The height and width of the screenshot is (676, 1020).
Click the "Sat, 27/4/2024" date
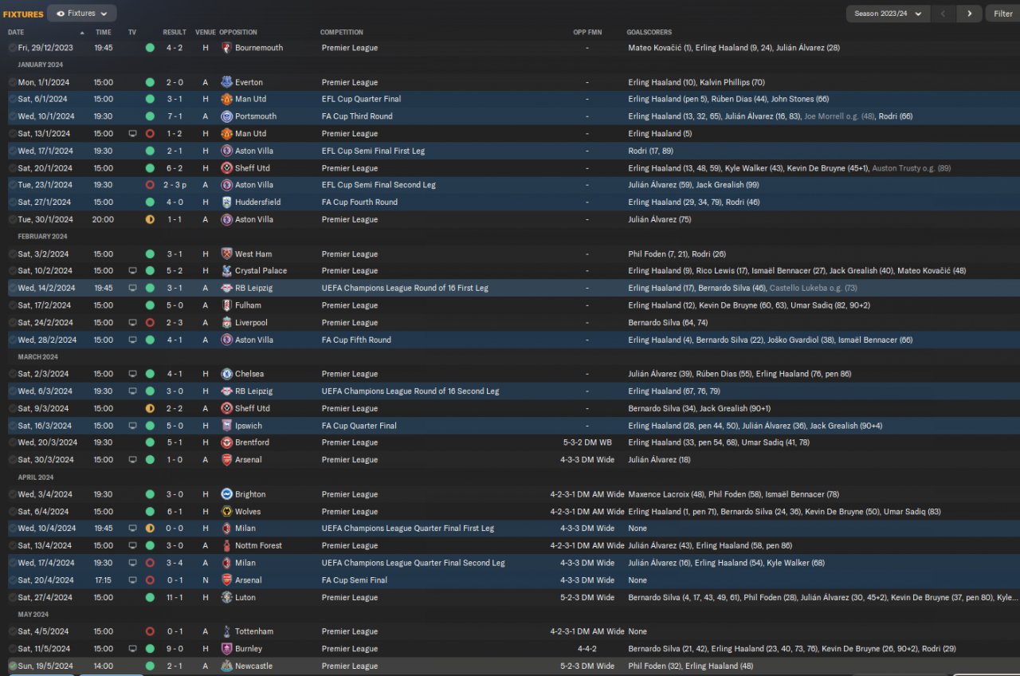click(48, 597)
